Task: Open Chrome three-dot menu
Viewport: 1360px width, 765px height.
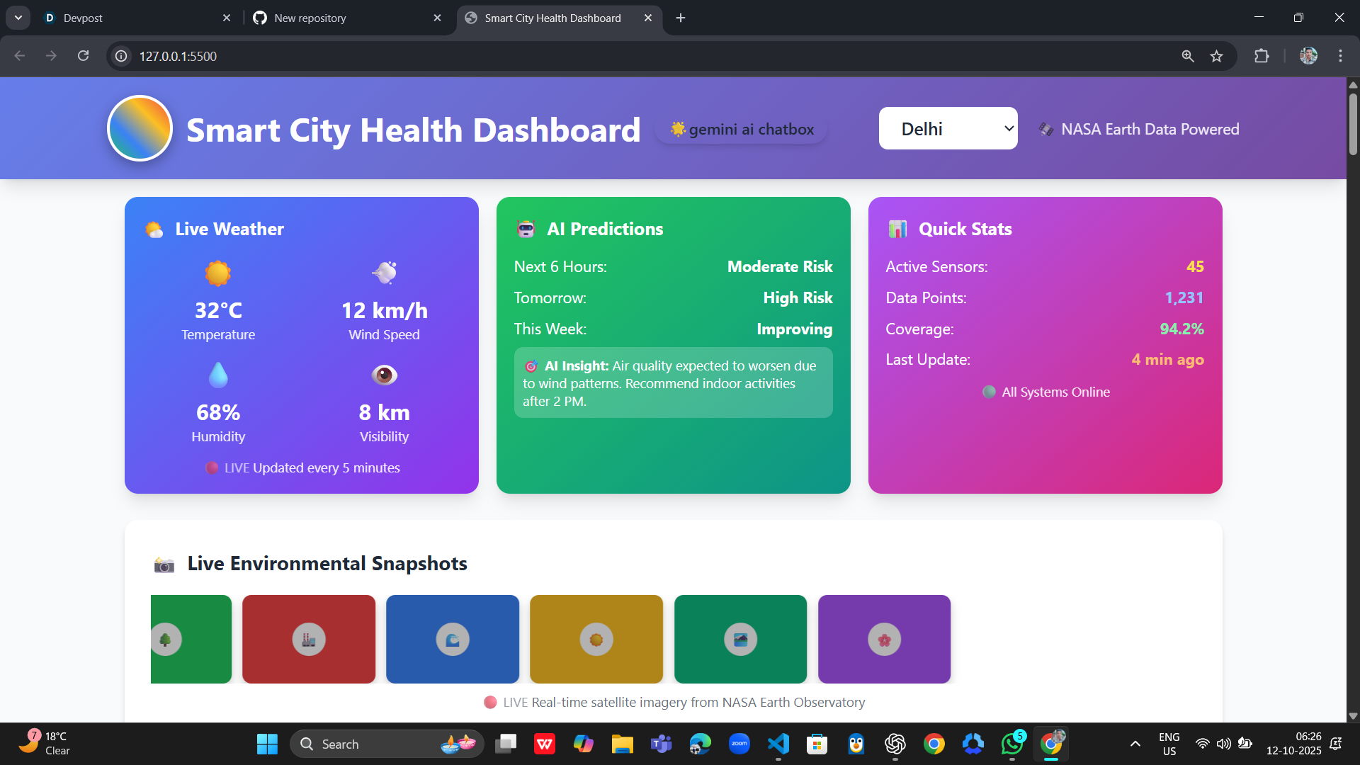Action: tap(1340, 56)
